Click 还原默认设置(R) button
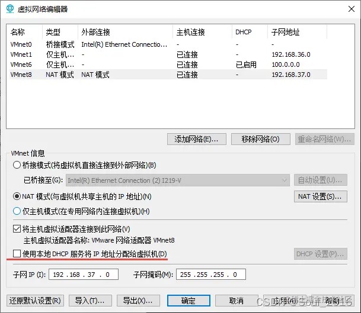 [x=35, y=301]
